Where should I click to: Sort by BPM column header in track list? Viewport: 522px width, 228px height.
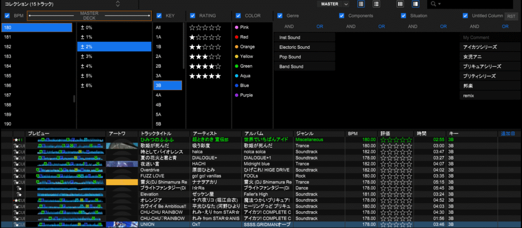coord(361,134)
